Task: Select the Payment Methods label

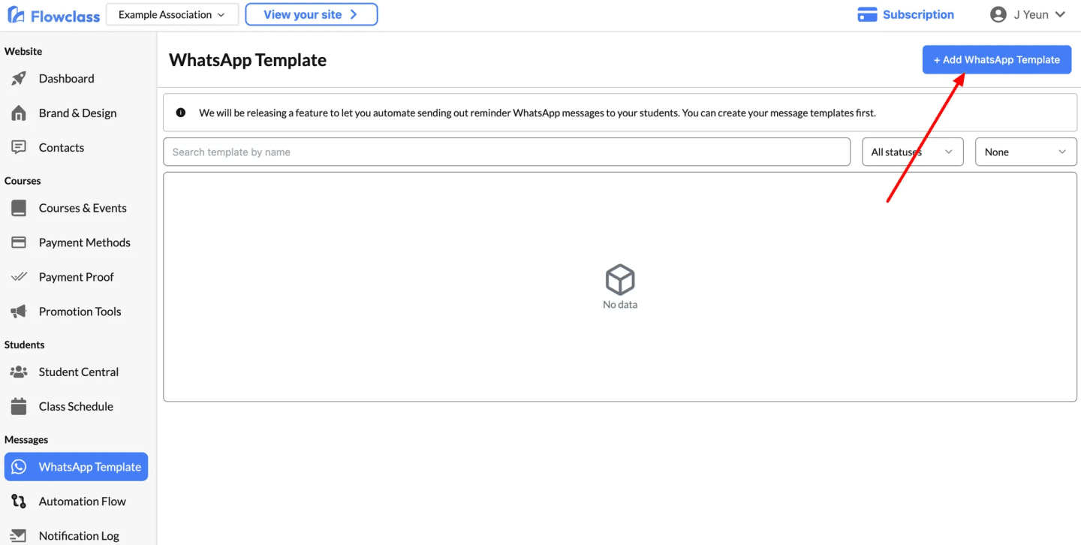Action: click(x=85, y=242)
